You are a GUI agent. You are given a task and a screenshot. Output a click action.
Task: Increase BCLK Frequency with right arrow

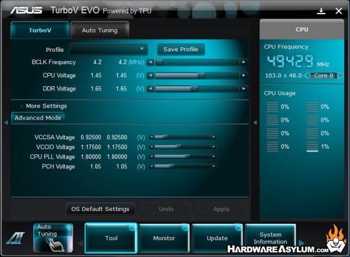point(243,62)
